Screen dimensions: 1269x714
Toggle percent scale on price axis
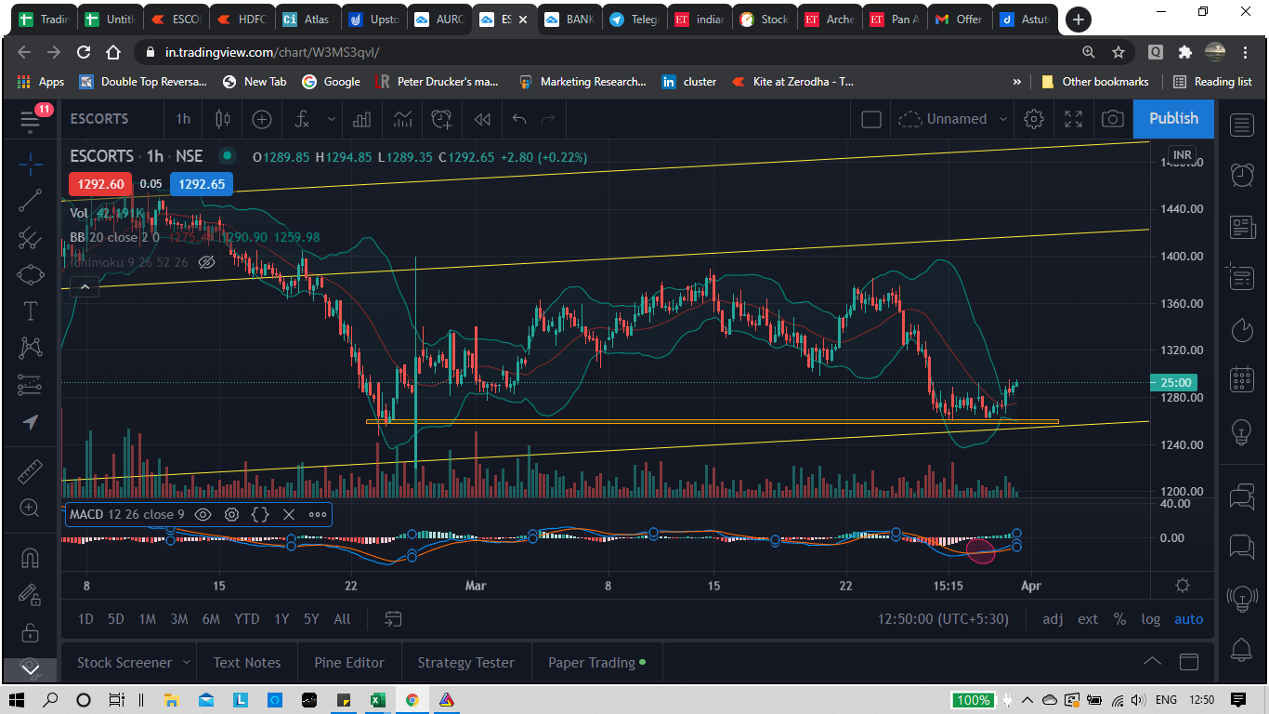(1120, 619)
